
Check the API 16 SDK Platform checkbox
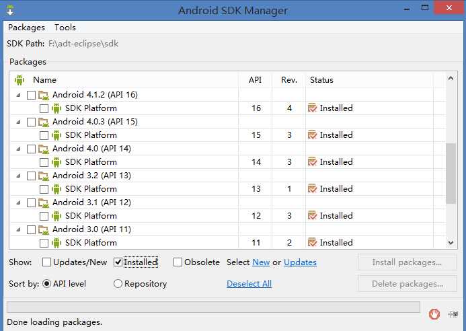44,108
